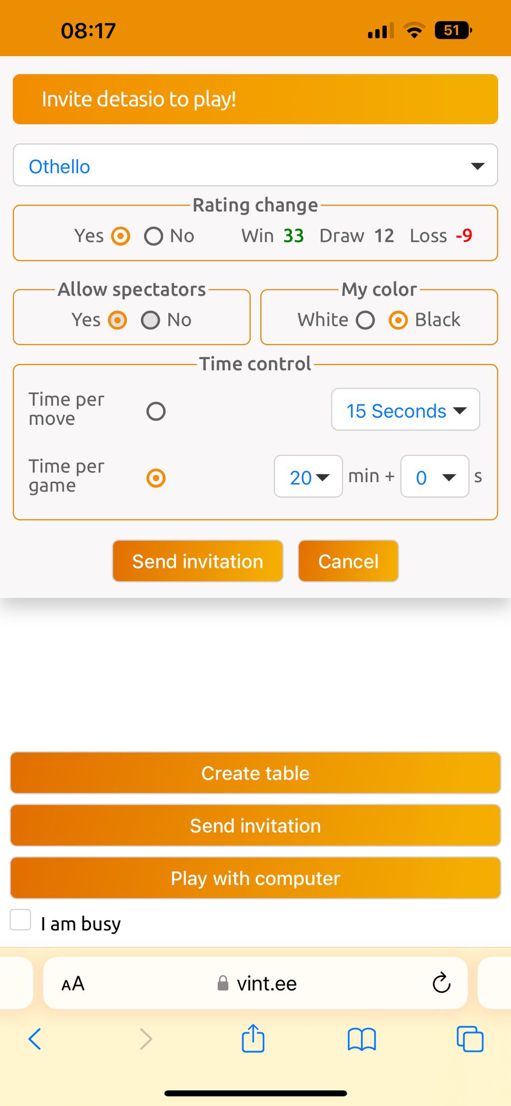Check the I am busy checkbox
511x1106 pixels.
coord(21,920)
